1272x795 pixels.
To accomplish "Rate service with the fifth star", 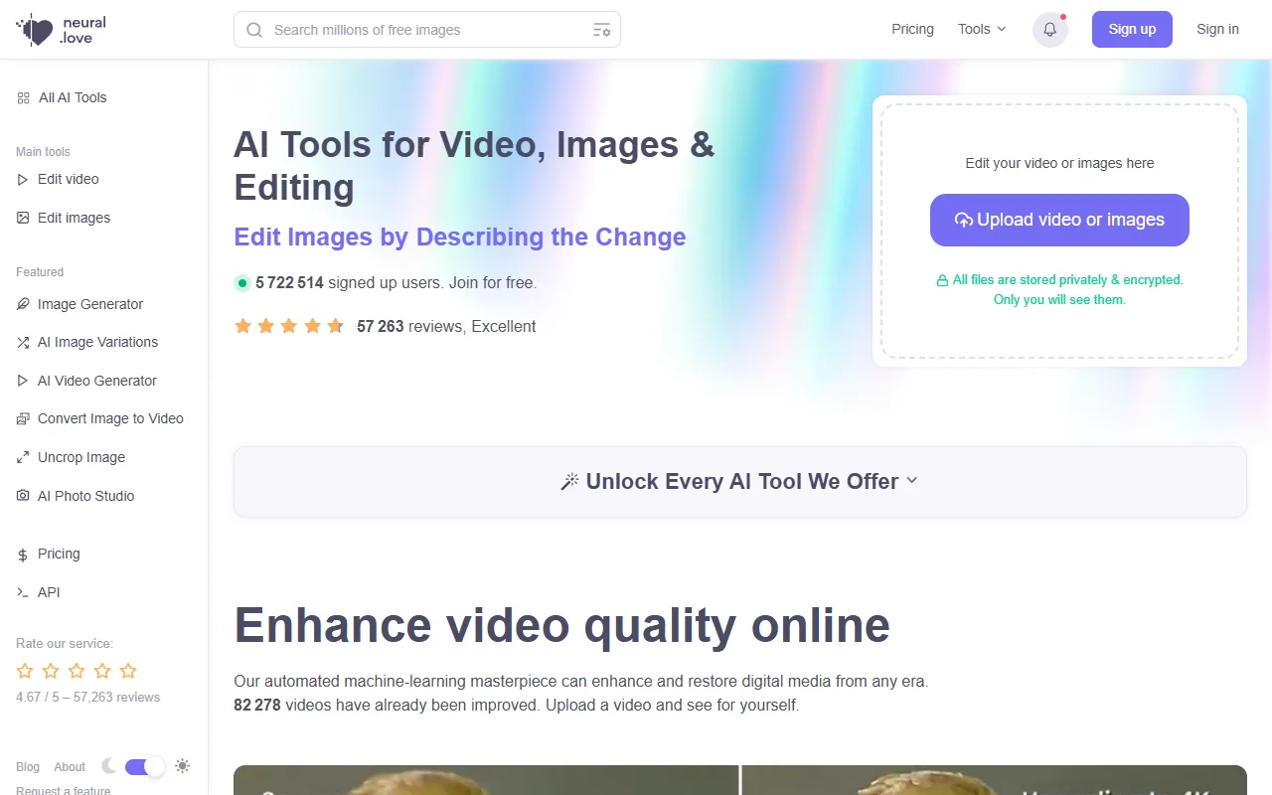I will tap(128, 671).
